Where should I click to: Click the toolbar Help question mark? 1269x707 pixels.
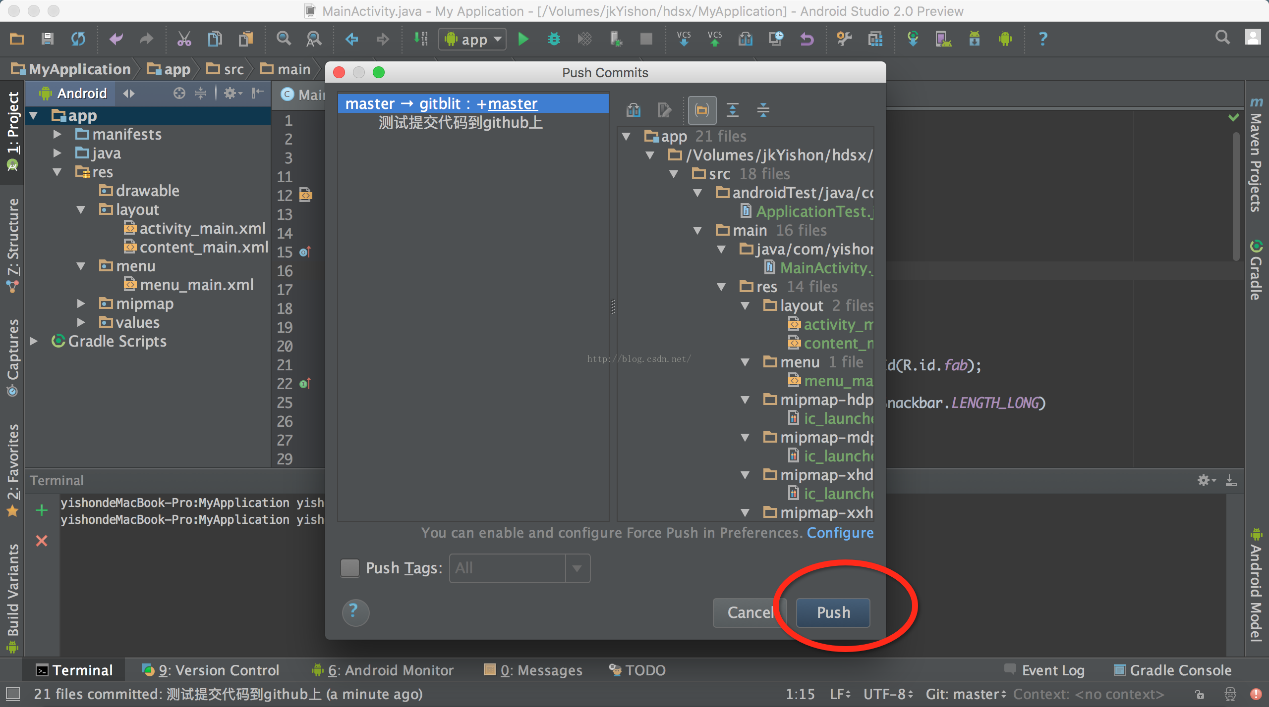1043,39
